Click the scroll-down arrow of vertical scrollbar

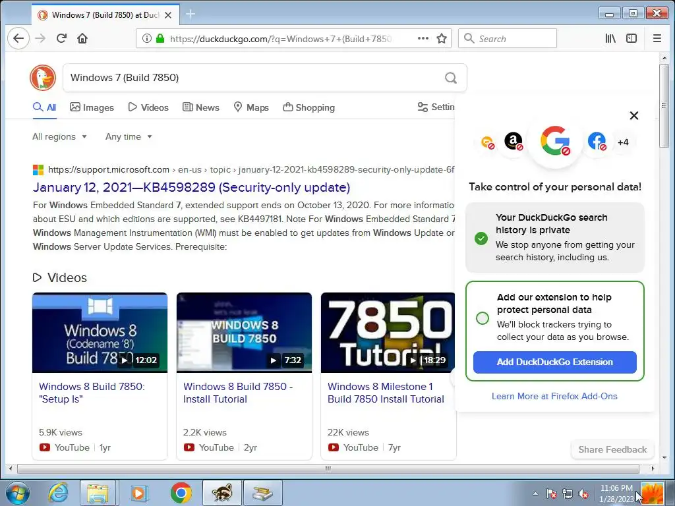(663, 457)
